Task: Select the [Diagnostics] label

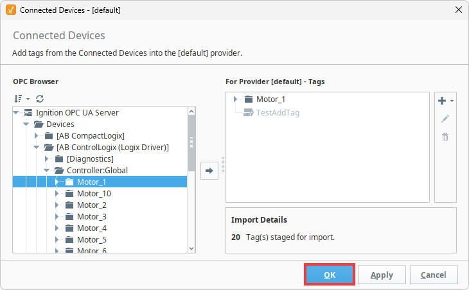Action: (x=90, y=159)
